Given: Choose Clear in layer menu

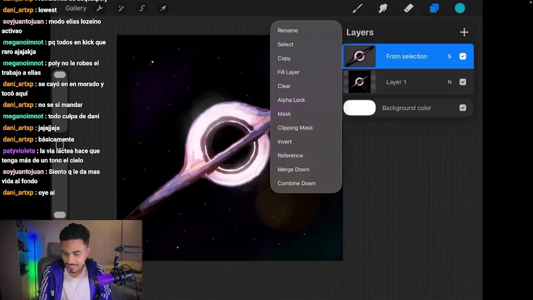Looking at the screenshot, I should point(284,86).
